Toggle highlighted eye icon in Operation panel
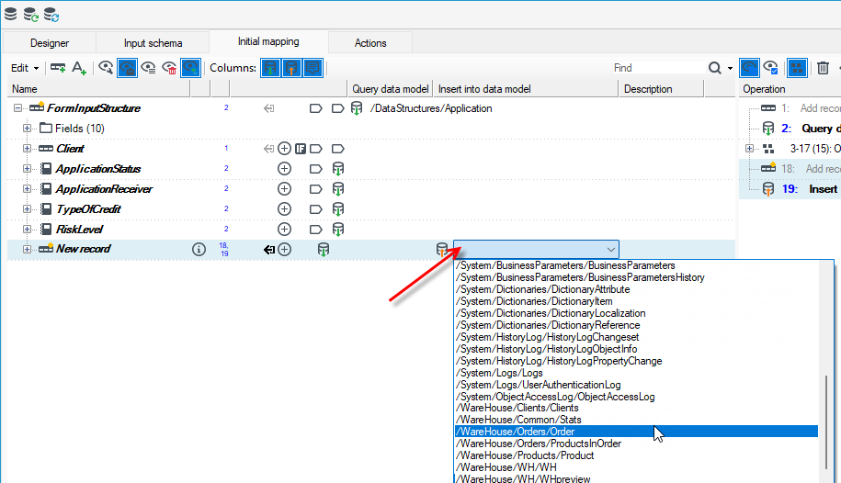 (749, 68)
